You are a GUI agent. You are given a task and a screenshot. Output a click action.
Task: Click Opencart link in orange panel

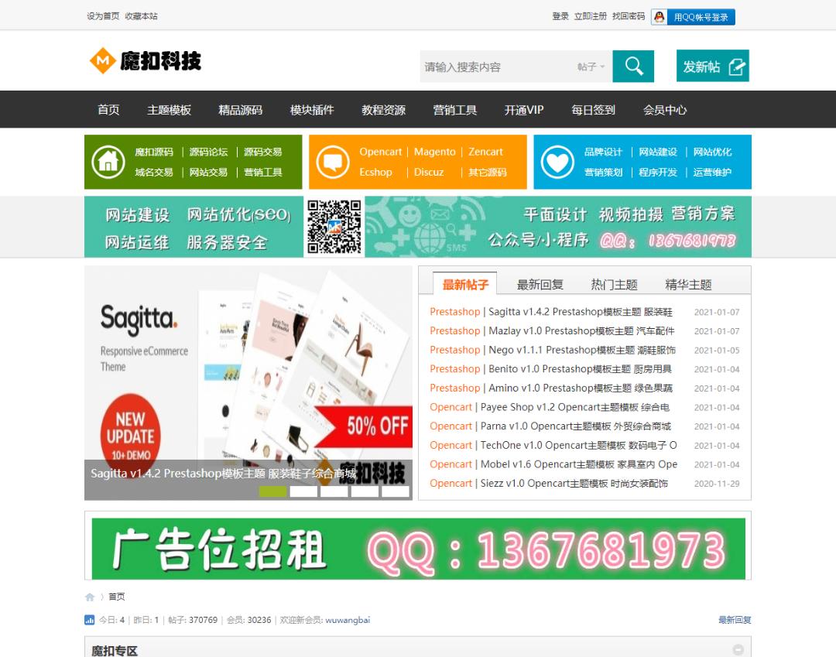pyautogui.click(x=380, y=152)
